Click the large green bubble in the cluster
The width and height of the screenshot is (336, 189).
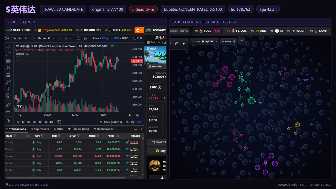(x=251, y=101)
